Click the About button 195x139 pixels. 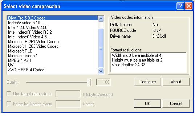[x=176, y=82]
